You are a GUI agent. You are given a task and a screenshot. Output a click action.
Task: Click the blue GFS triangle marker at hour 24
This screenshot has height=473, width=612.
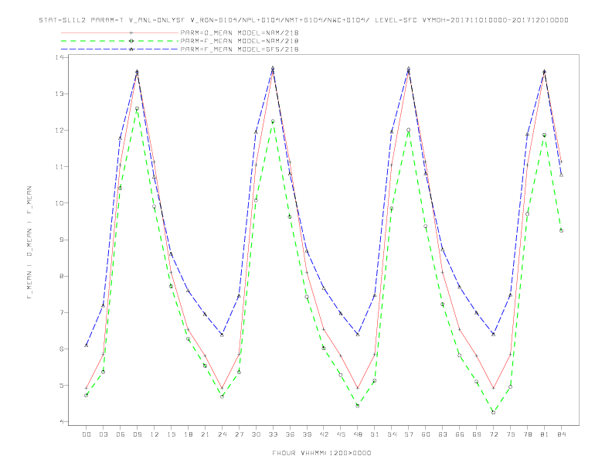(222, 335)
